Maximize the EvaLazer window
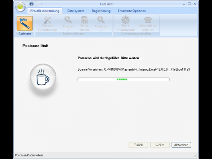This screenshot has height=159, width=212. pos(189,4)
